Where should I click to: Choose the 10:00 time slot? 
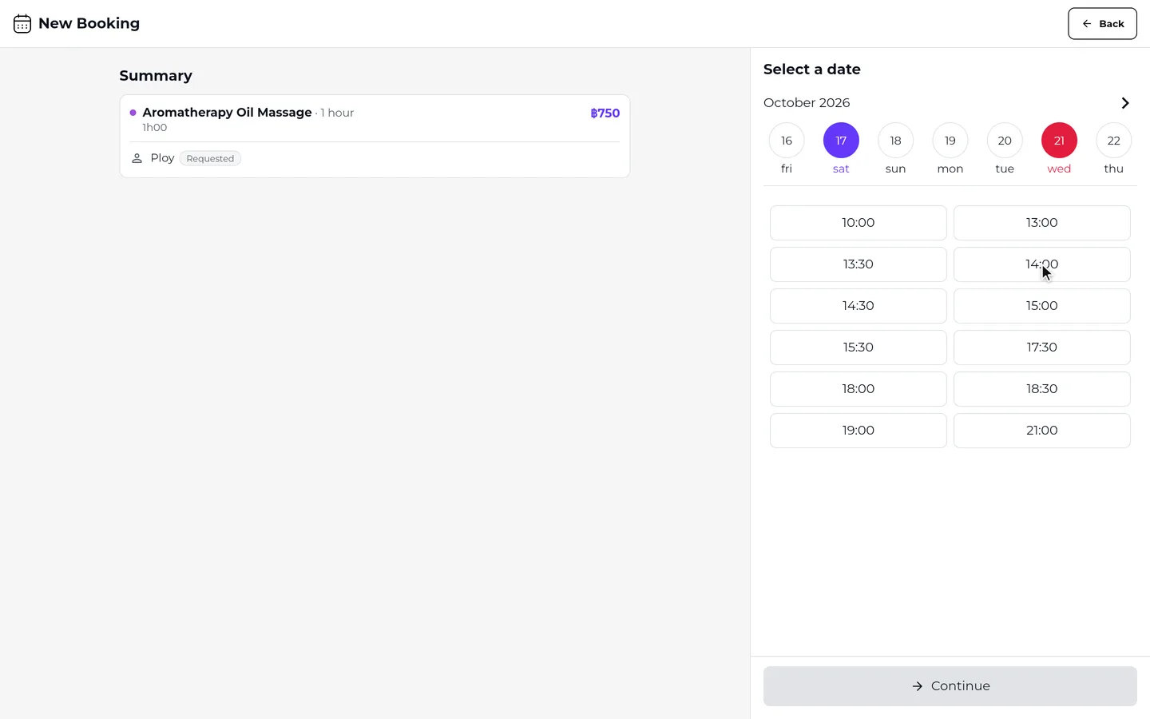859,223
